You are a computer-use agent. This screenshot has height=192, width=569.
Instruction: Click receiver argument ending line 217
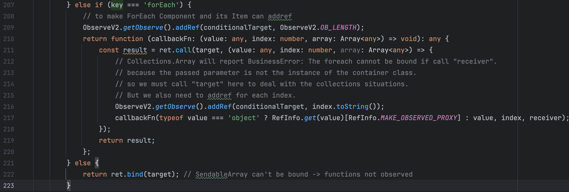coord(545,118)
